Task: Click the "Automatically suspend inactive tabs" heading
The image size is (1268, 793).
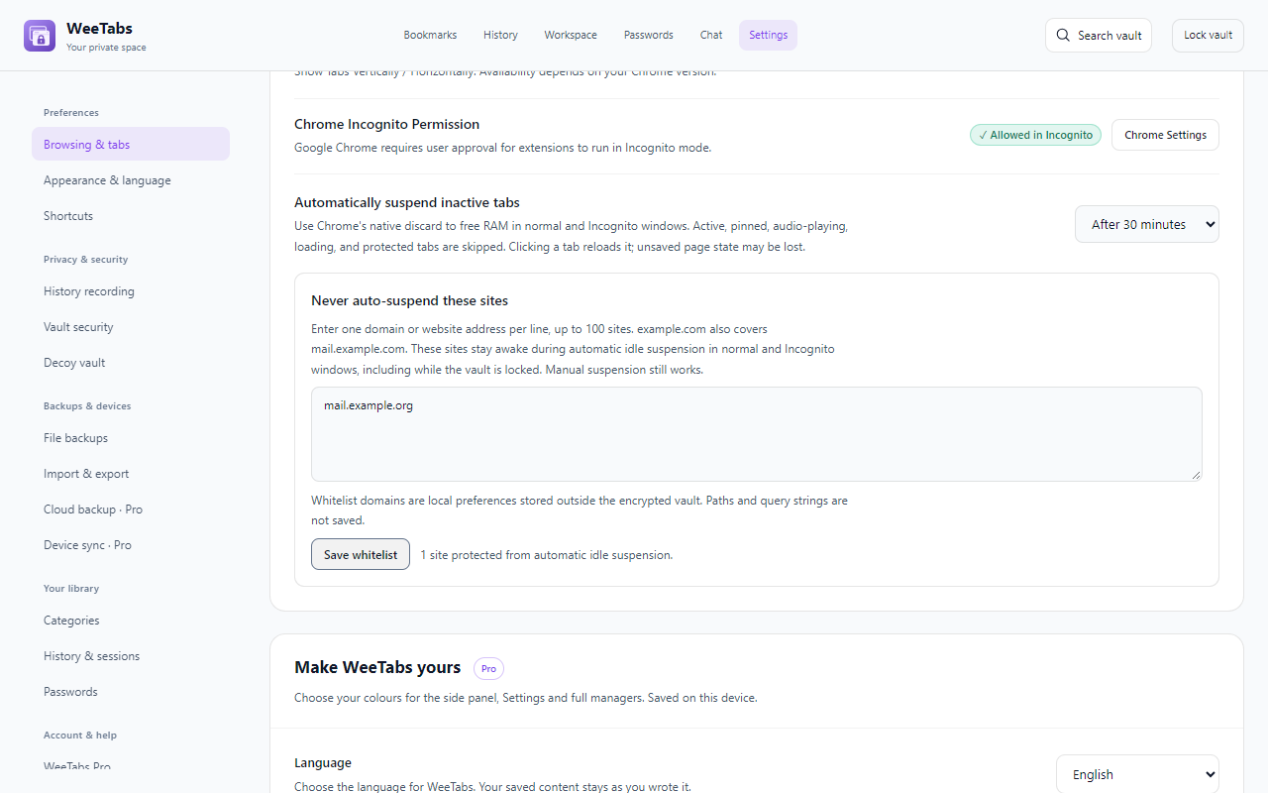Action: click(x=407, y=202)
